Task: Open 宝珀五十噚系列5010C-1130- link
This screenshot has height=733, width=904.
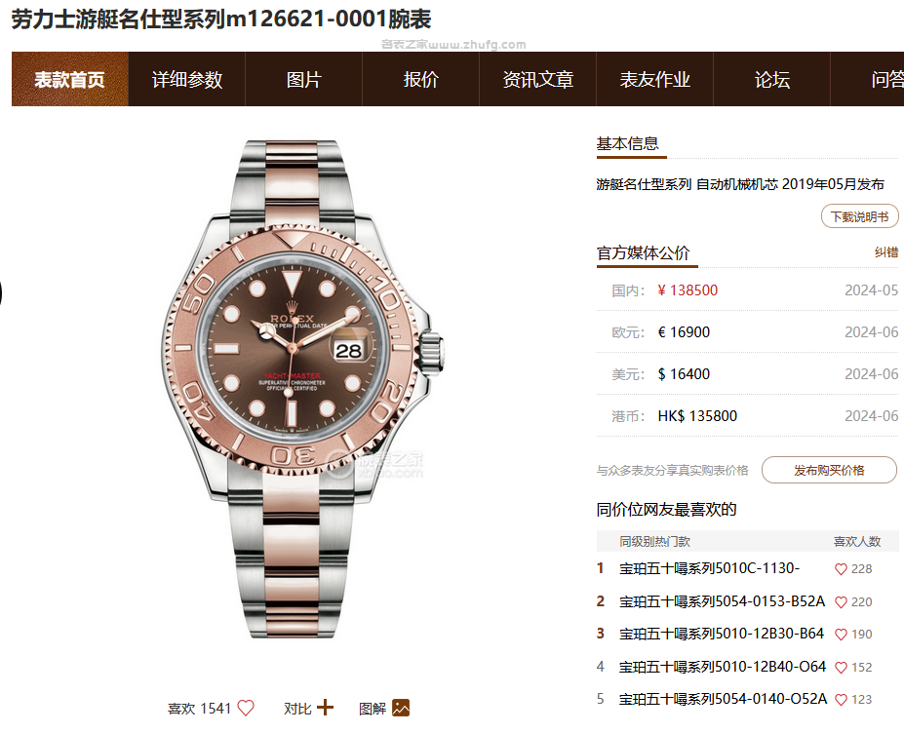Action: [x=709, y=568]
